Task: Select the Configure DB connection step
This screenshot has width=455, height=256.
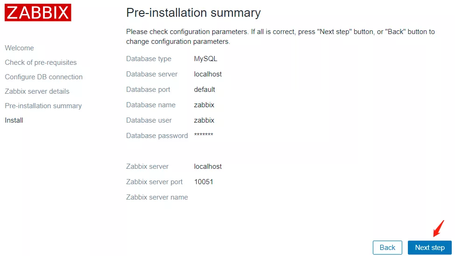Action: pyautogui.click(x=43, y=77)
